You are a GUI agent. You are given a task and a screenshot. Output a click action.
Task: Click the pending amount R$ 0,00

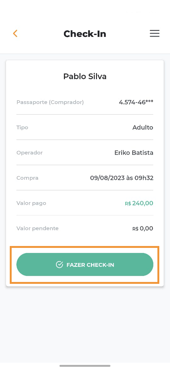143,228
